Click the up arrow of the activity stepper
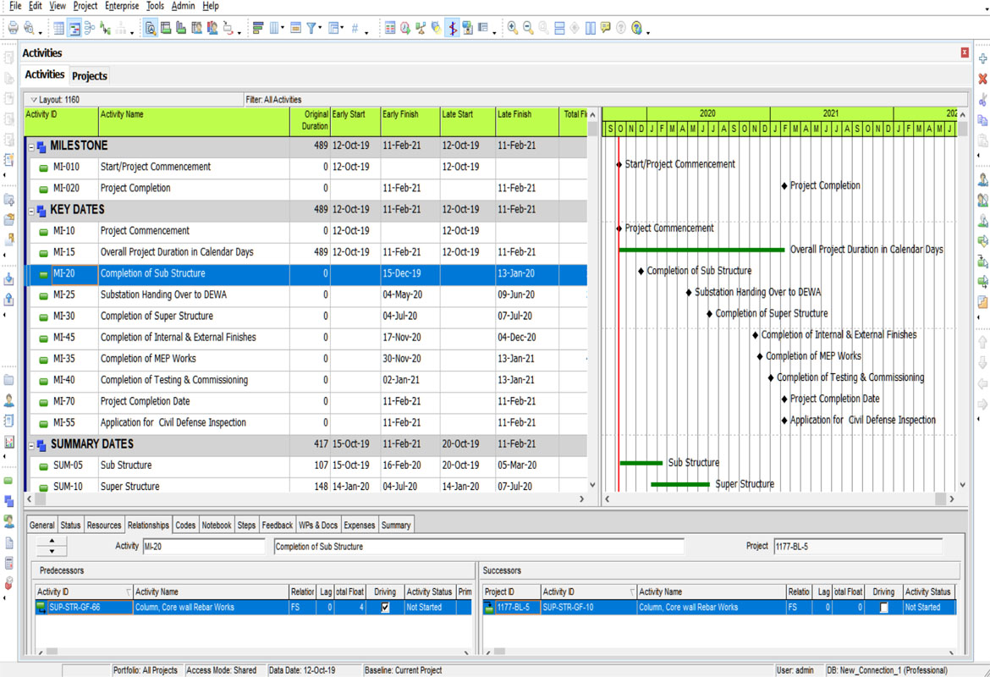The image size is (990, 677). [x=52, y=542]
